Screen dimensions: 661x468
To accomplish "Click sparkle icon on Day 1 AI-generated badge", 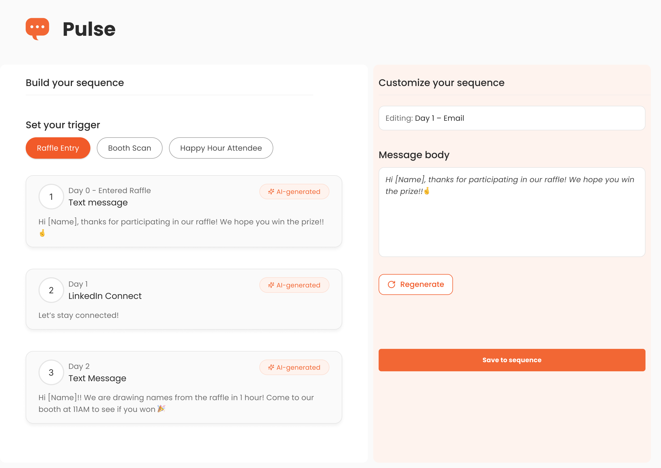I will point(271,285).
